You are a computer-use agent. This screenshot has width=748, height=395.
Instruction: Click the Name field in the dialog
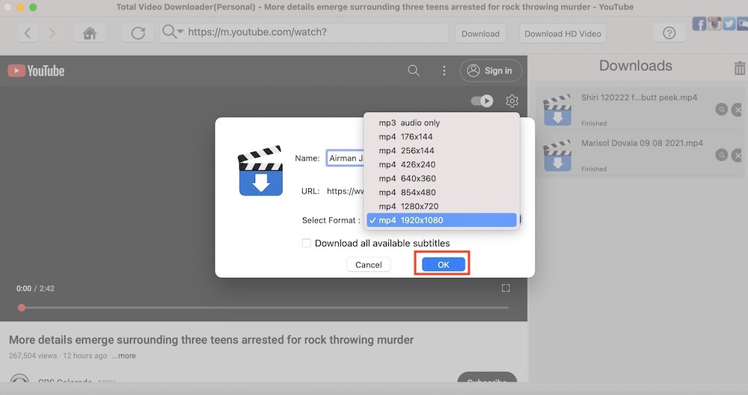pos(346,158)
